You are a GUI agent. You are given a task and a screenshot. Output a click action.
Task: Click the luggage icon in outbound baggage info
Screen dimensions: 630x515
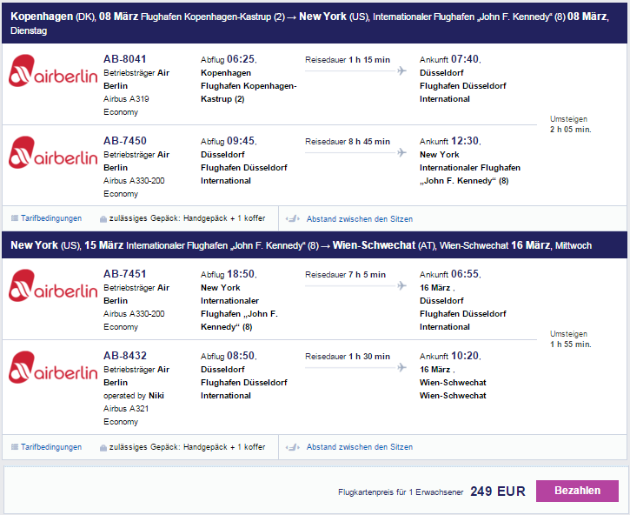[103, 219]
